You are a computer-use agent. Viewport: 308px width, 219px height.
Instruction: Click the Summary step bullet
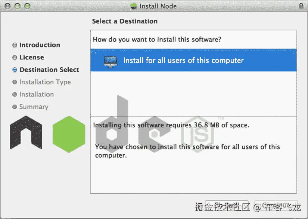(15, 107)
